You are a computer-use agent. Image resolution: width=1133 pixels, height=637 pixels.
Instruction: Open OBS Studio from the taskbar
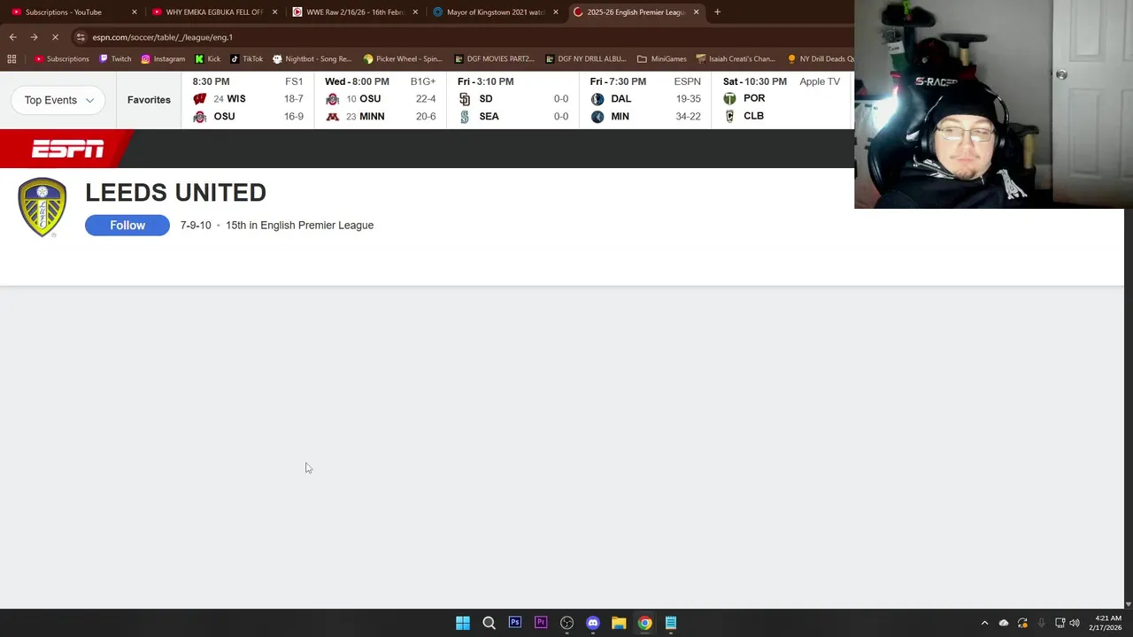(x=567, y=623)
